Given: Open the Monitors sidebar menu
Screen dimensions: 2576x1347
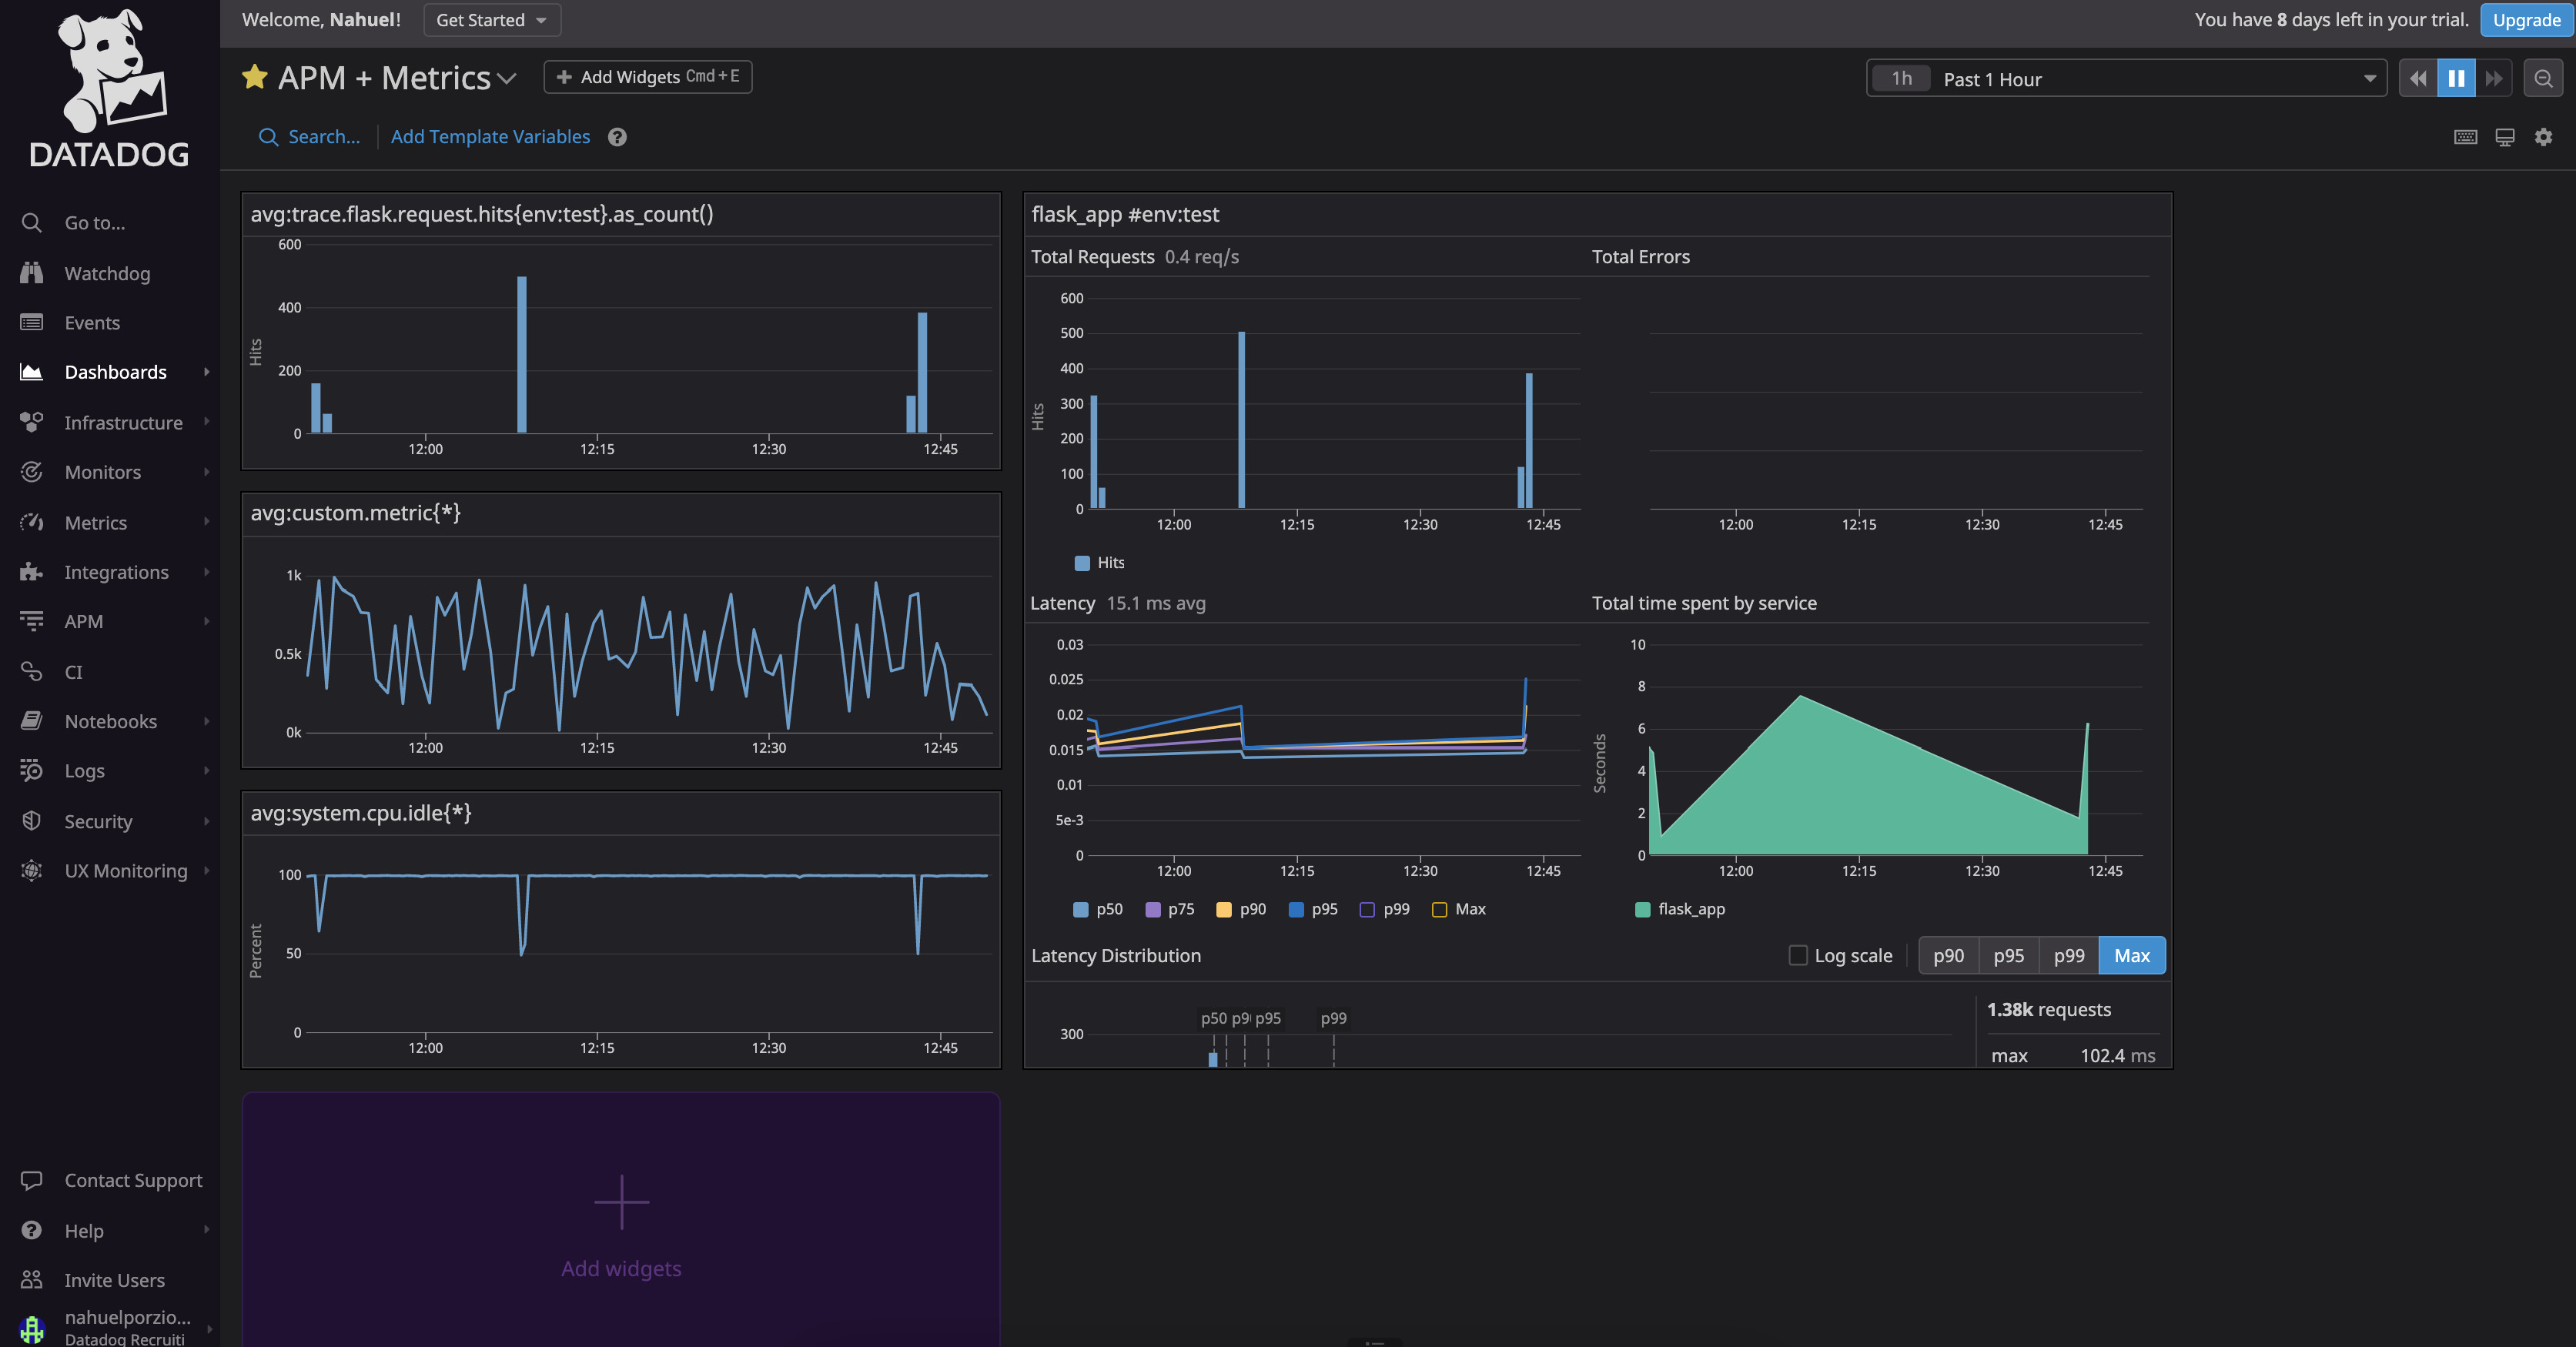Looking at the screenshot, I should (103, 472).
